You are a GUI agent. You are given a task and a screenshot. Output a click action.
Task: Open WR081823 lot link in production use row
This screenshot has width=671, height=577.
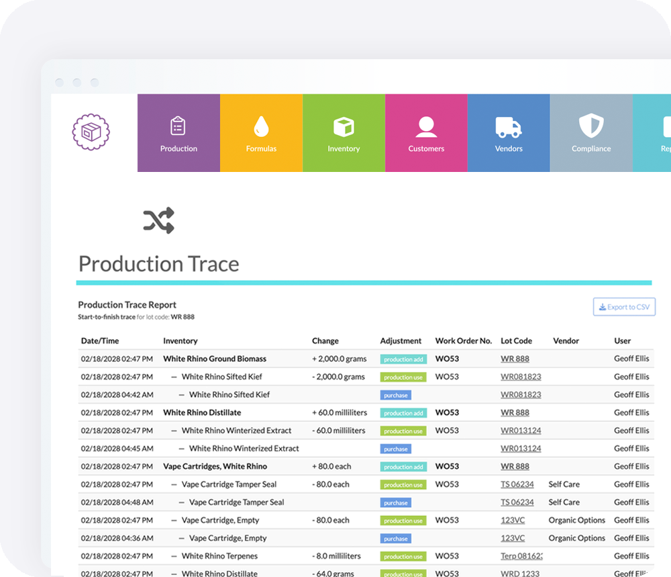click(x=521, y=377)
